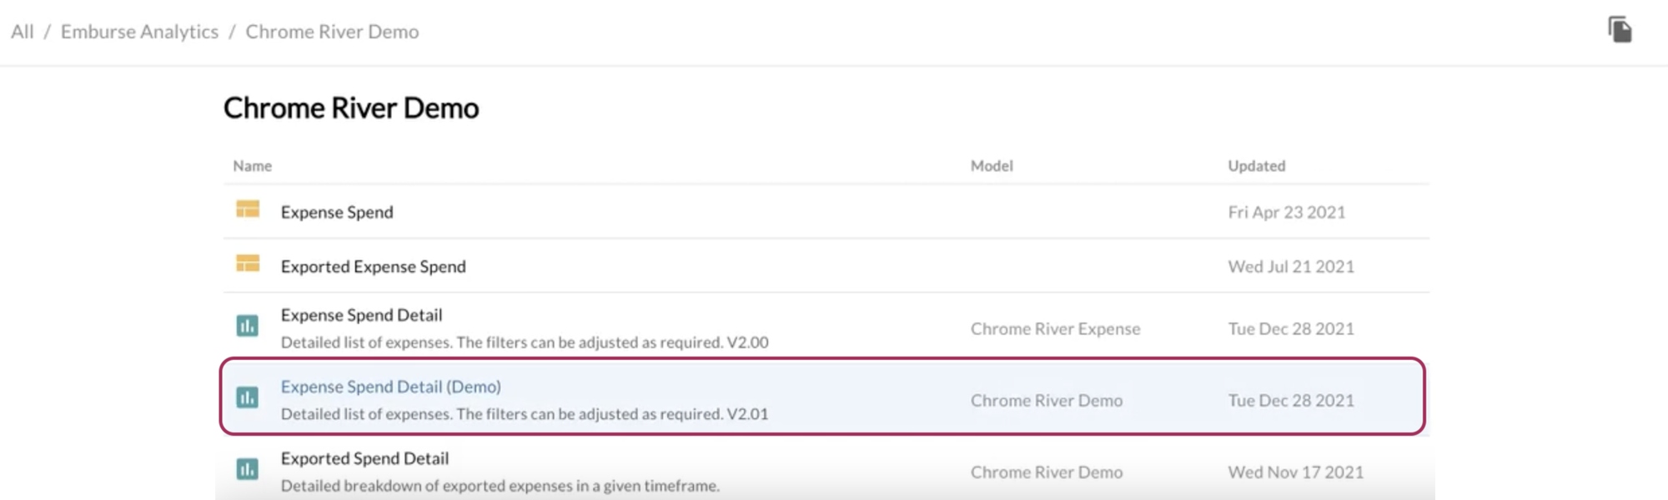The height and width of the screenshot is (500, 1668).
Task: Click the copy documents icon top right
Action: click(x=1620, y=30)
